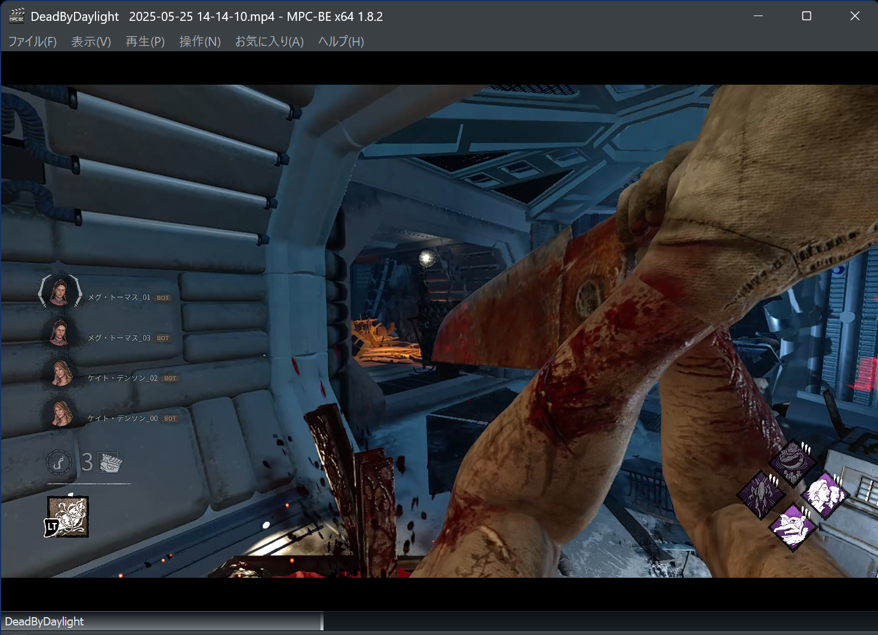Click the player name ケイト・デンソン_00
The image size is (878, 635).
click(123, 419)
